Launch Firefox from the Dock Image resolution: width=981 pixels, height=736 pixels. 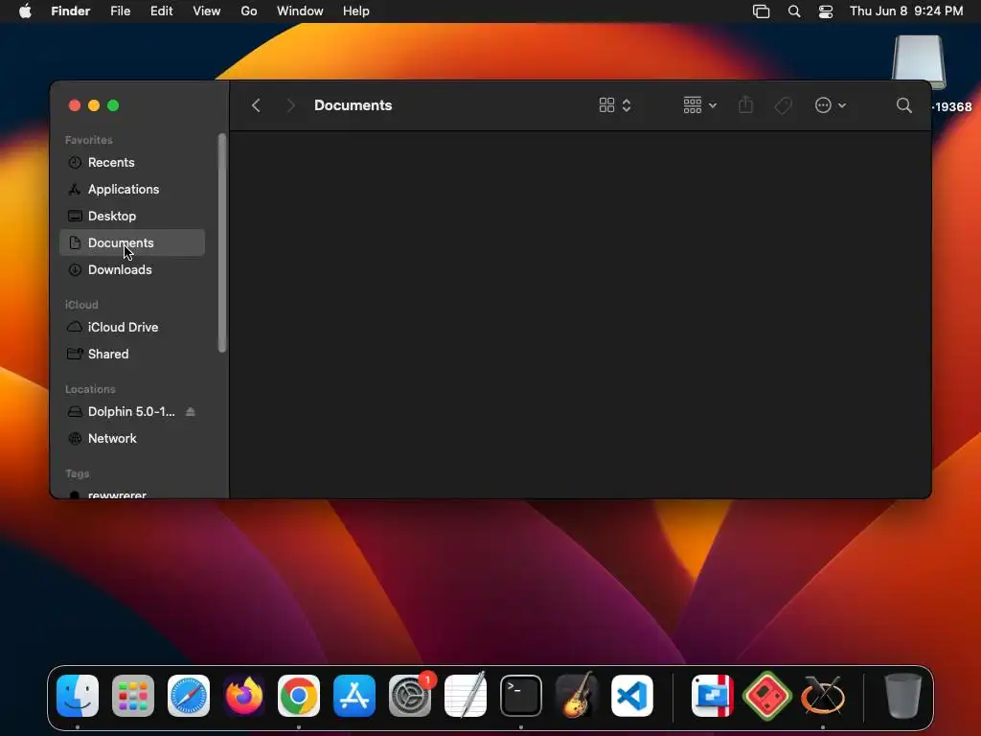(243, 696)
